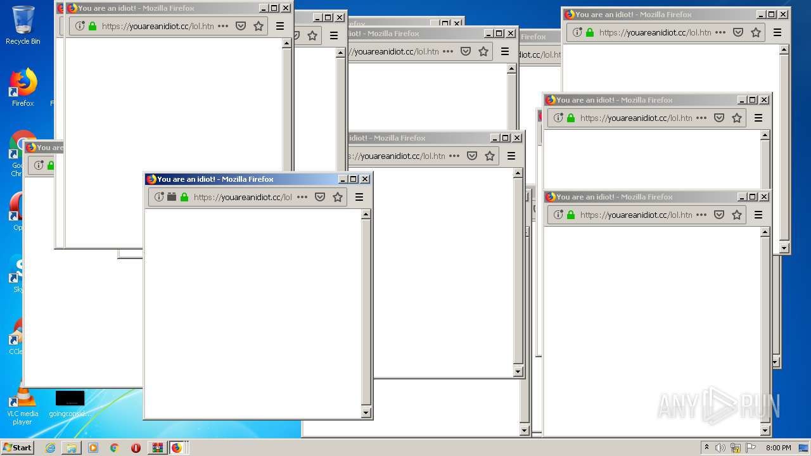Select the goingconsid... file on the desktop
811x456 pixels.
coord(70,403)
